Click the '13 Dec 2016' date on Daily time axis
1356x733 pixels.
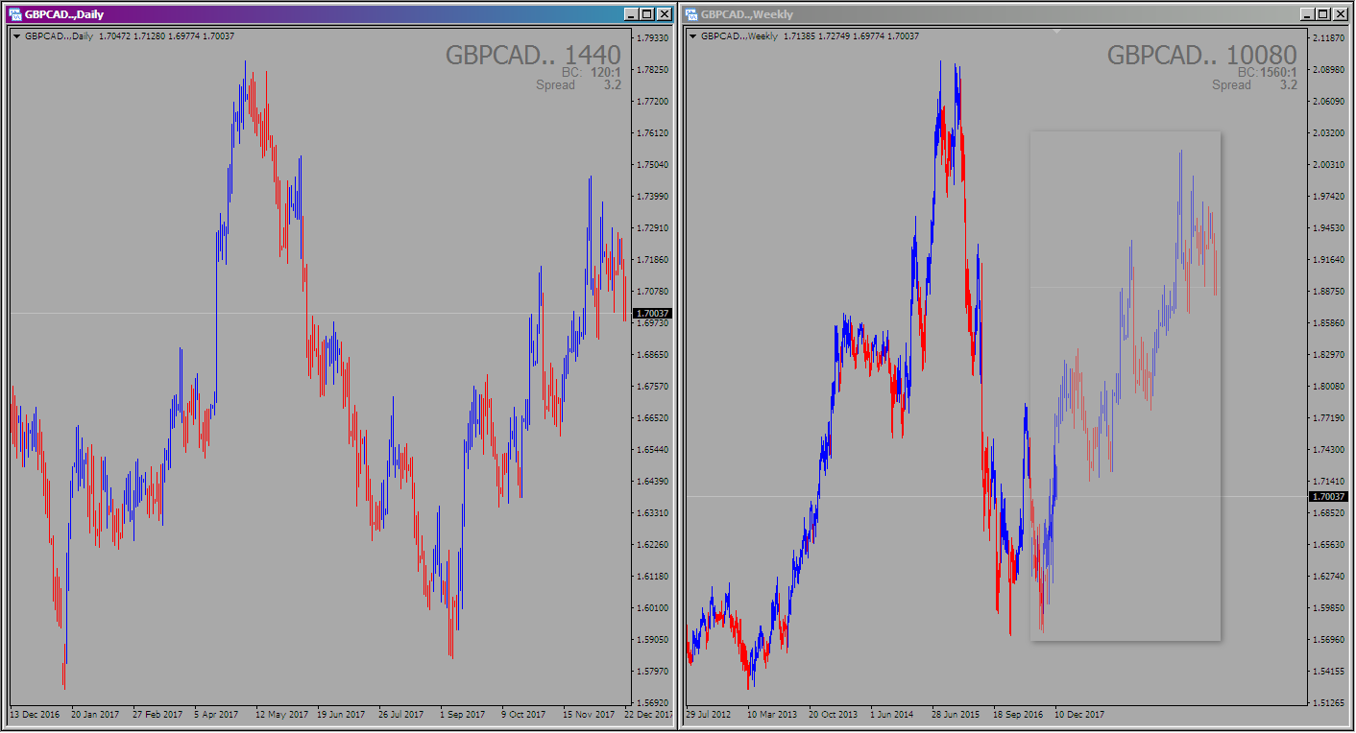click(x=35, y=715)
